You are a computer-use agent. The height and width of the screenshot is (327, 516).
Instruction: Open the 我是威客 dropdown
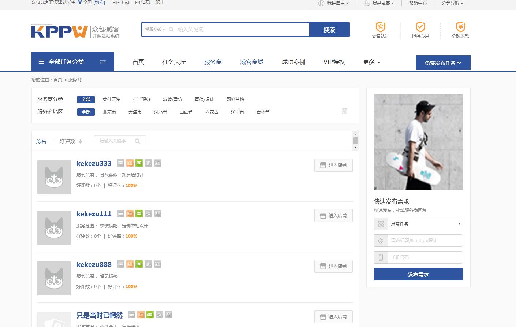pyautogui.click(x=379, y=3)
